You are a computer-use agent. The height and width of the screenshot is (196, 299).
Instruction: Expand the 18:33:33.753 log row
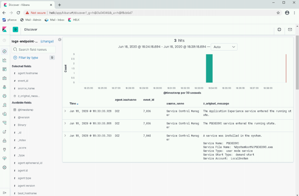pos(65,136)
